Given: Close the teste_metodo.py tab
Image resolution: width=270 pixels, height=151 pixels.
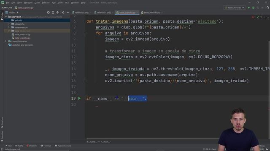Looking at the screenshot, I should tap(162, 13).
